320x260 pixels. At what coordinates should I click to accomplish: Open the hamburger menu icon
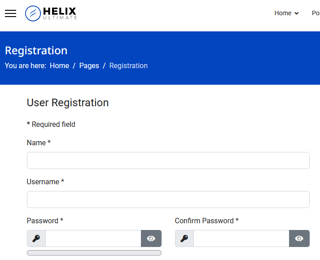click(10, 13)
